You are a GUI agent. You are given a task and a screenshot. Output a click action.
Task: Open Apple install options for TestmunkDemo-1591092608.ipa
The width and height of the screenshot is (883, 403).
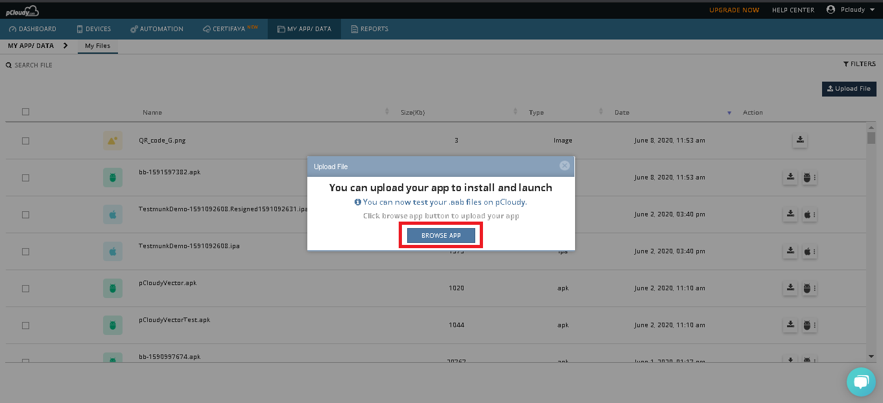tap(809, 251)
